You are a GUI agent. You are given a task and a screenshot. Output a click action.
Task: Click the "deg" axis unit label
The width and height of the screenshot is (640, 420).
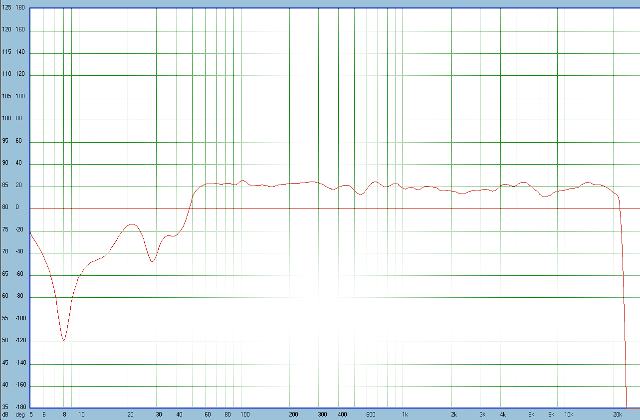click(x=20, y=415)
